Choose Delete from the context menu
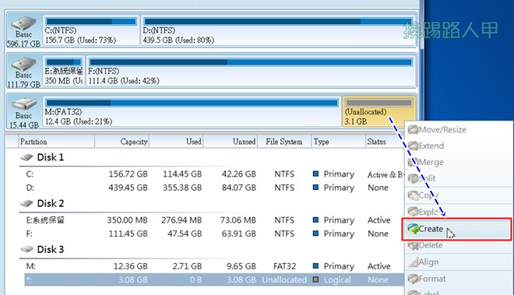514x295 pixels. pyautogui.click(x=458, y=245)
